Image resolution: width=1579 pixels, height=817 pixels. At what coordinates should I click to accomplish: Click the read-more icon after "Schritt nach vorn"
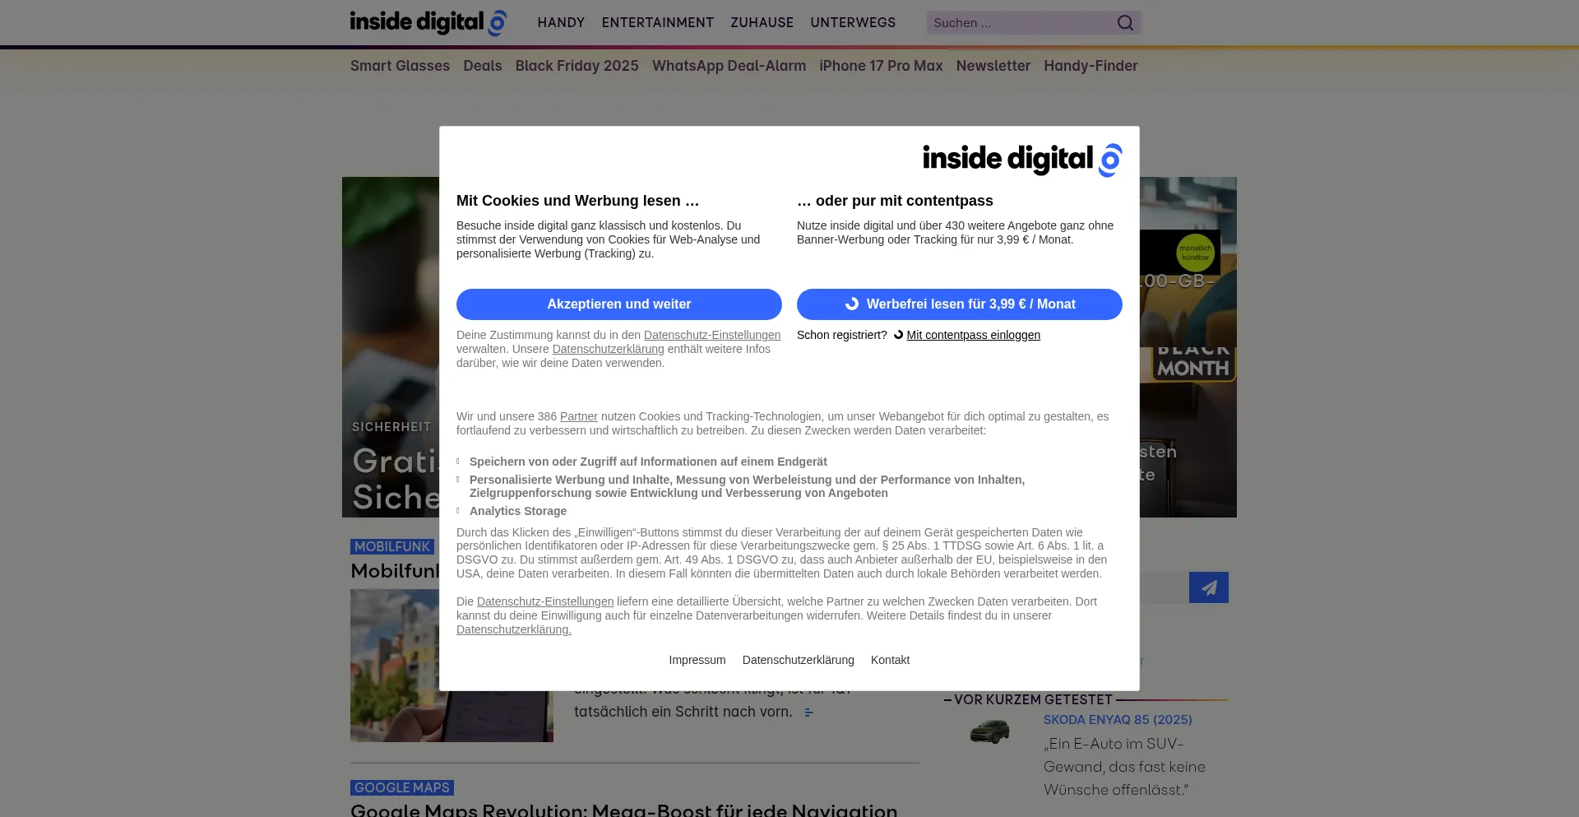click(808, 713)
